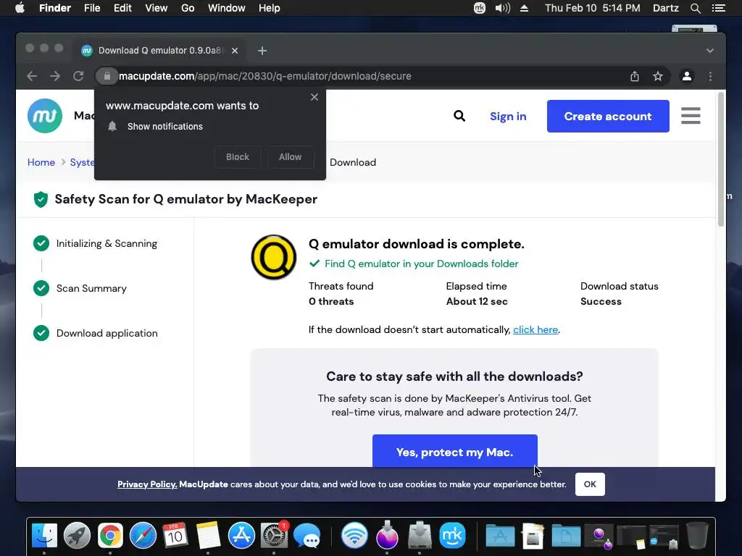Open Chrome three-dot menu
The height and width of the screenshot is (556, 742).
click(710, 76)
